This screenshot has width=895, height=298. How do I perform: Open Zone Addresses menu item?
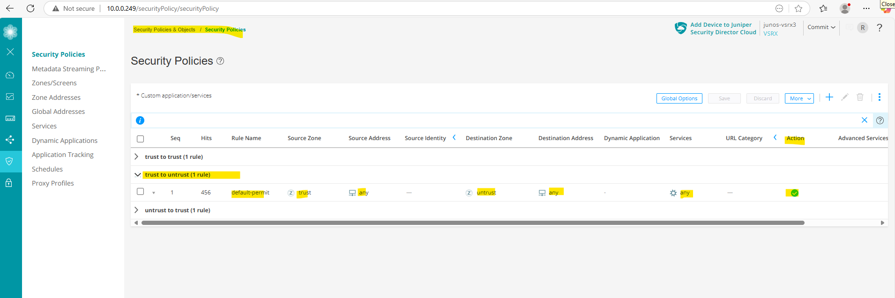click(x=56, y=97)
